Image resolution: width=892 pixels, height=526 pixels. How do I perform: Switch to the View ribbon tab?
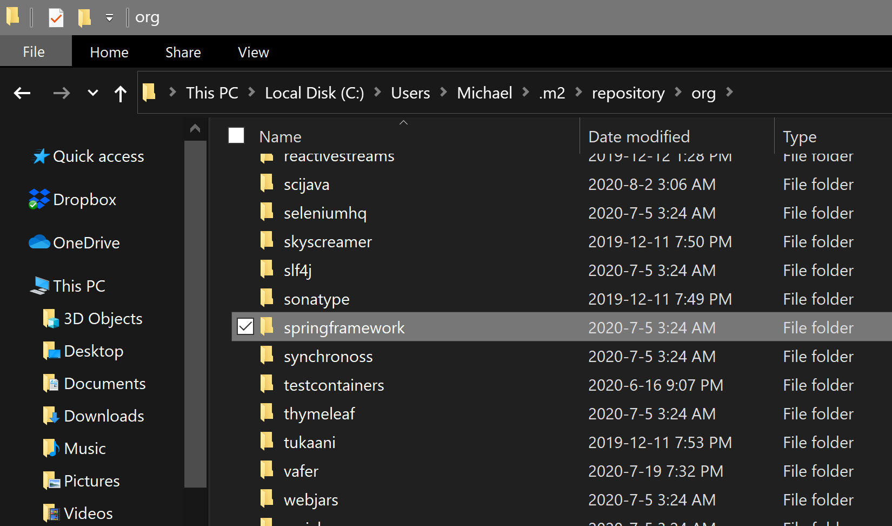pos(254,52)
